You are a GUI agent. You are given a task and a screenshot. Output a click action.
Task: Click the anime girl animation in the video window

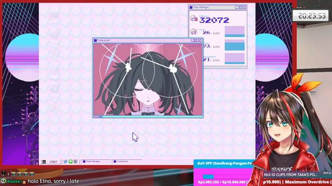click(x=148, y=79)
